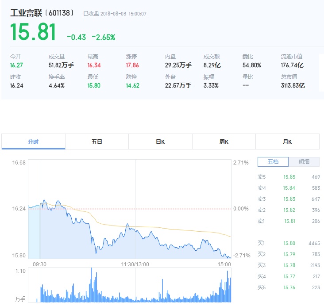The height and width of the screenshot is (306, 324).
Task: Click the 昨收 value 16.24
Action: pos(16,85)
